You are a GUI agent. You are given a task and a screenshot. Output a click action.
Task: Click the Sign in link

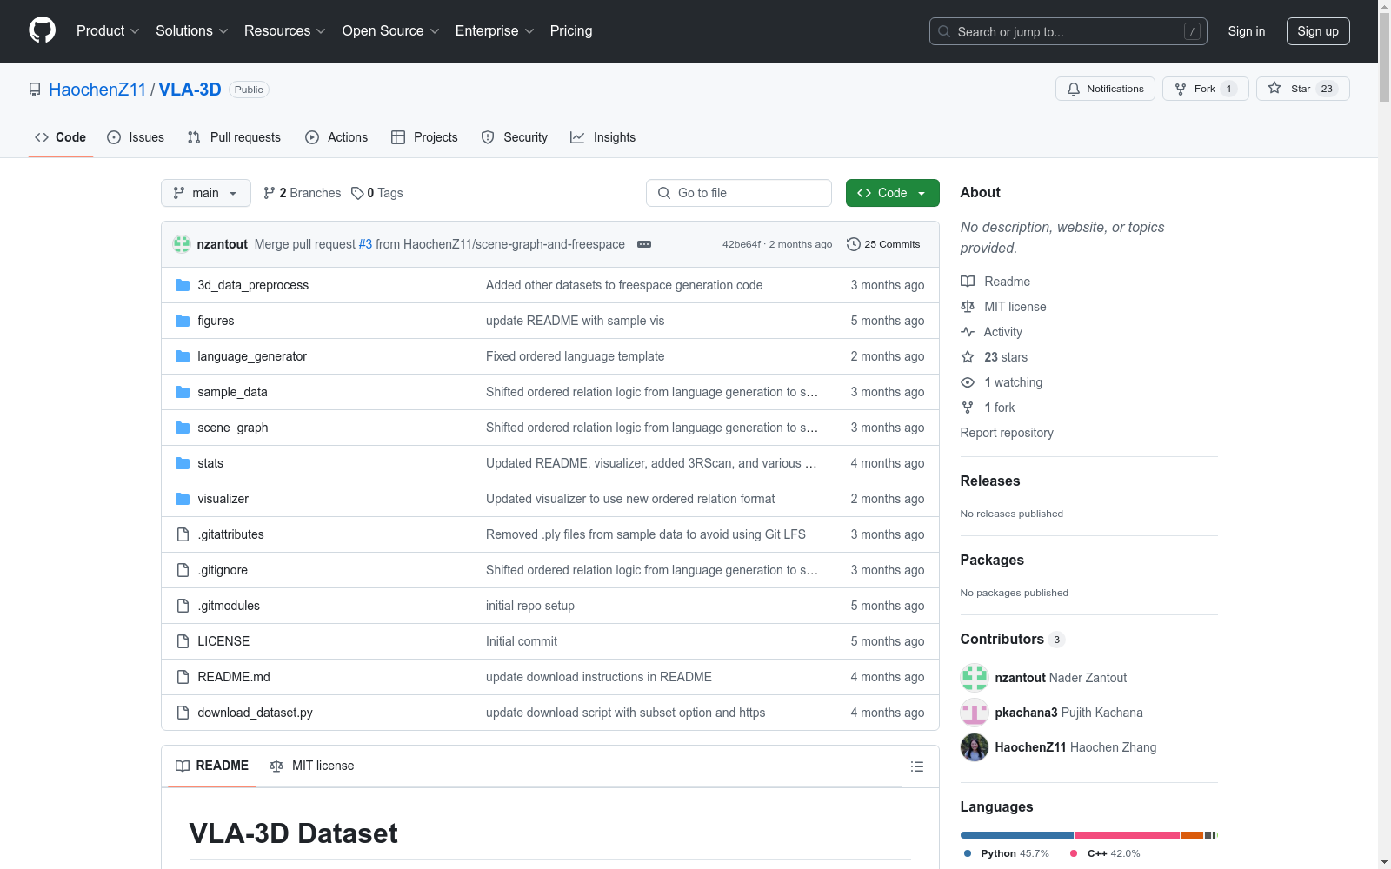pos(1246,31)
